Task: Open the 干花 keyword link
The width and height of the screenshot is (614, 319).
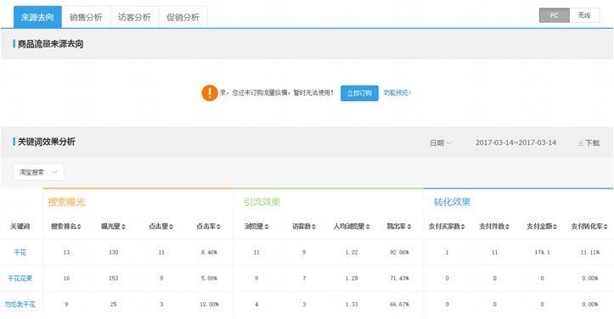Action: click(20, 253)
